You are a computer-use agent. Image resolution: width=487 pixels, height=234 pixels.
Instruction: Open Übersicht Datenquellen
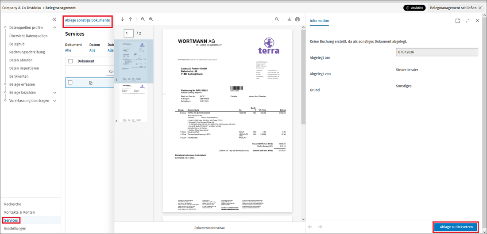(28, 36)
